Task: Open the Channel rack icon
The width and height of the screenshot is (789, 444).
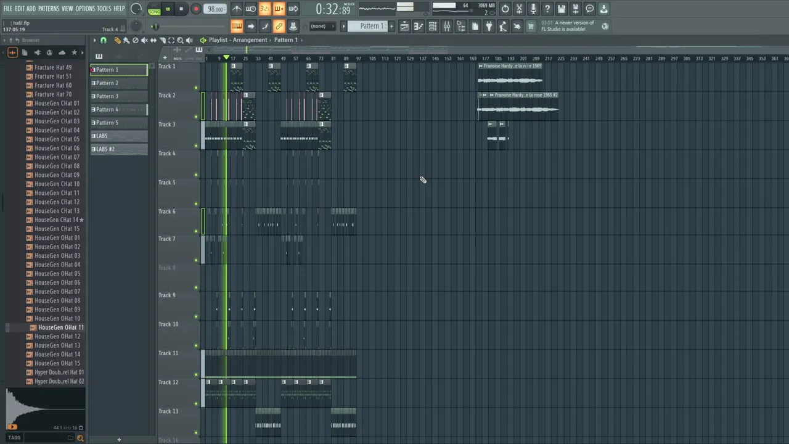Action: click(x=433, y=26)
